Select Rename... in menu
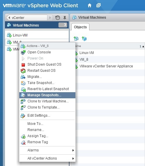Viewport: 145px width, 166px height. [47, 130]
